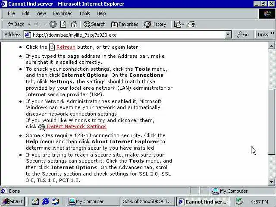Click the system tray network icon
This screenshot has width=276, height=207.
coord(240,201)
